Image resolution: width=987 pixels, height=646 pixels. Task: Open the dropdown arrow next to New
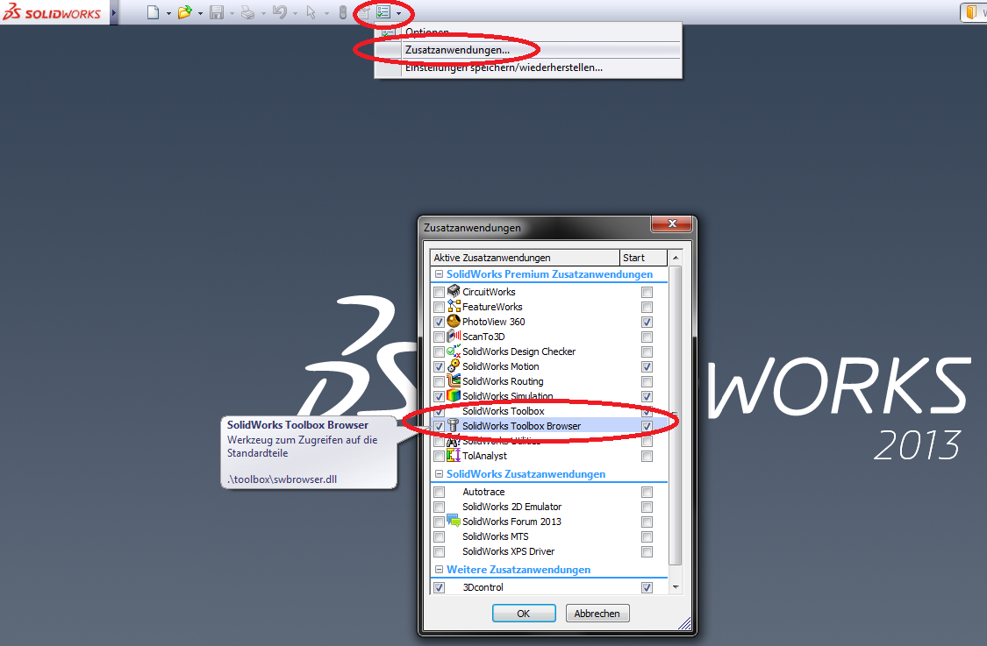pos(168,13)
